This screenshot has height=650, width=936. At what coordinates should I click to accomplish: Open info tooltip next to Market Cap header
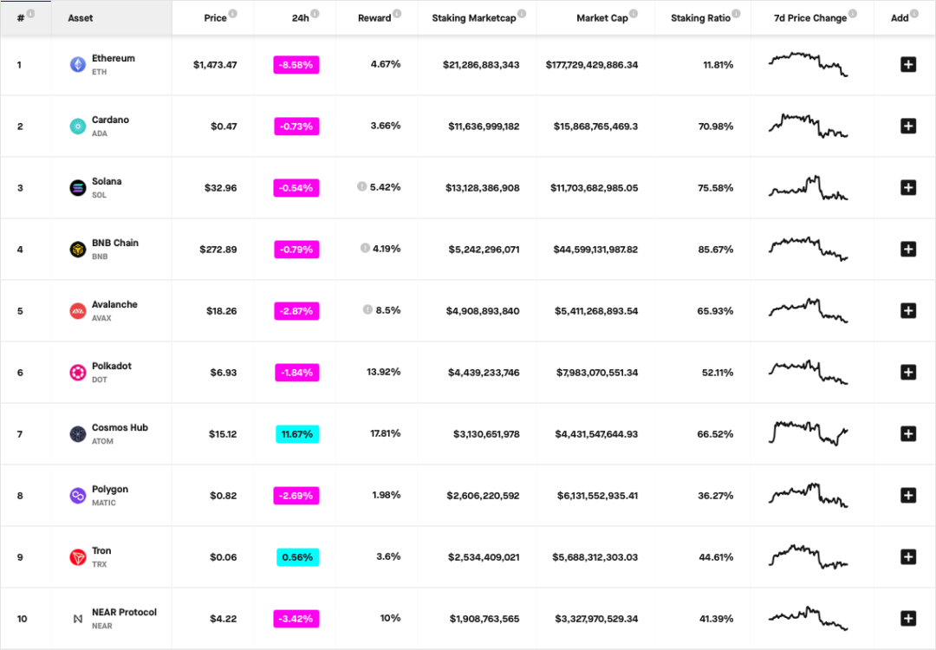tap(634, 13)
